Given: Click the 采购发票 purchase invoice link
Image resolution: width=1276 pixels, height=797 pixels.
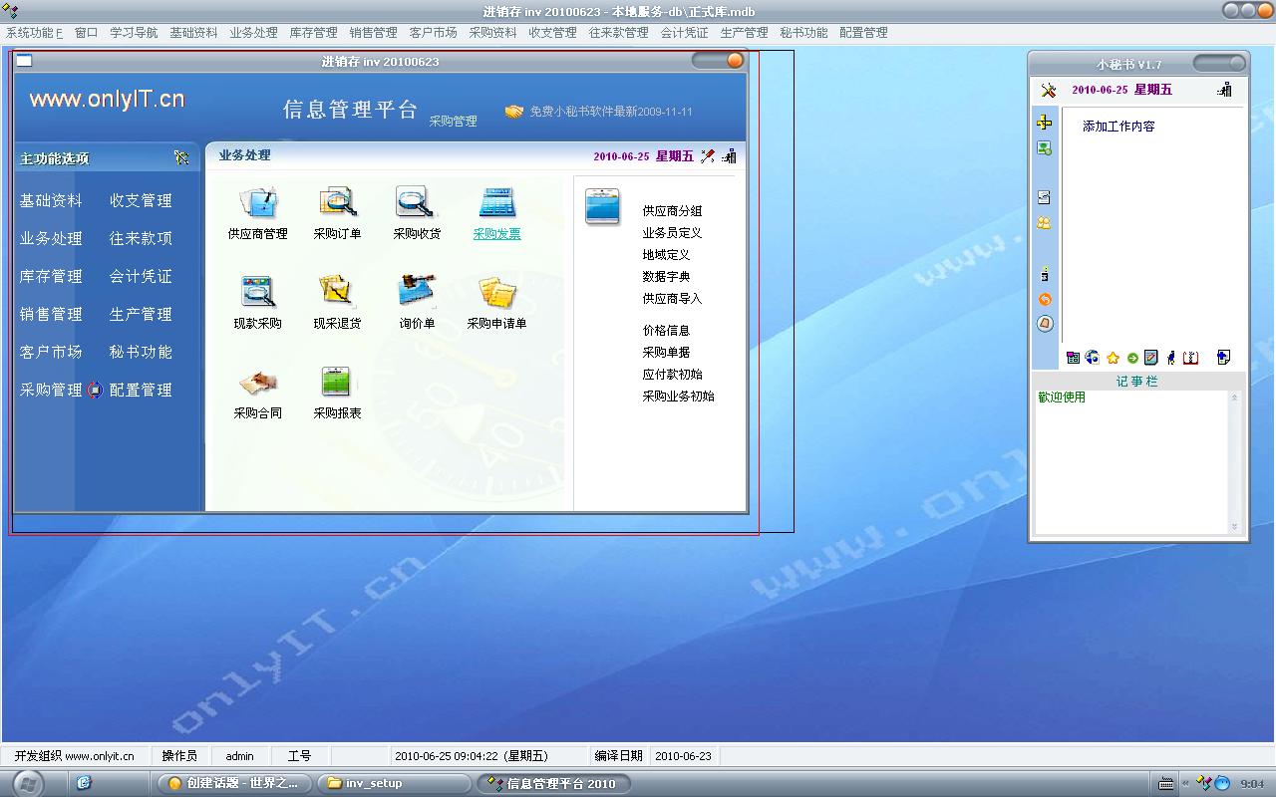Looking at the screenshot, I should 496,234.
